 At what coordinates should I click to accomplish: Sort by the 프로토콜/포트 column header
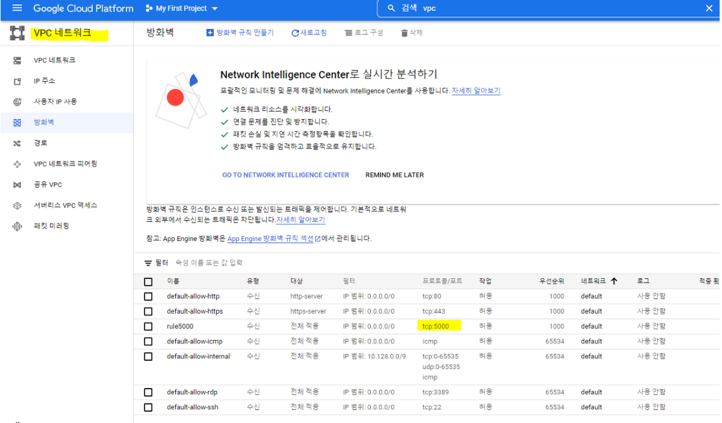tap(442, 281)
